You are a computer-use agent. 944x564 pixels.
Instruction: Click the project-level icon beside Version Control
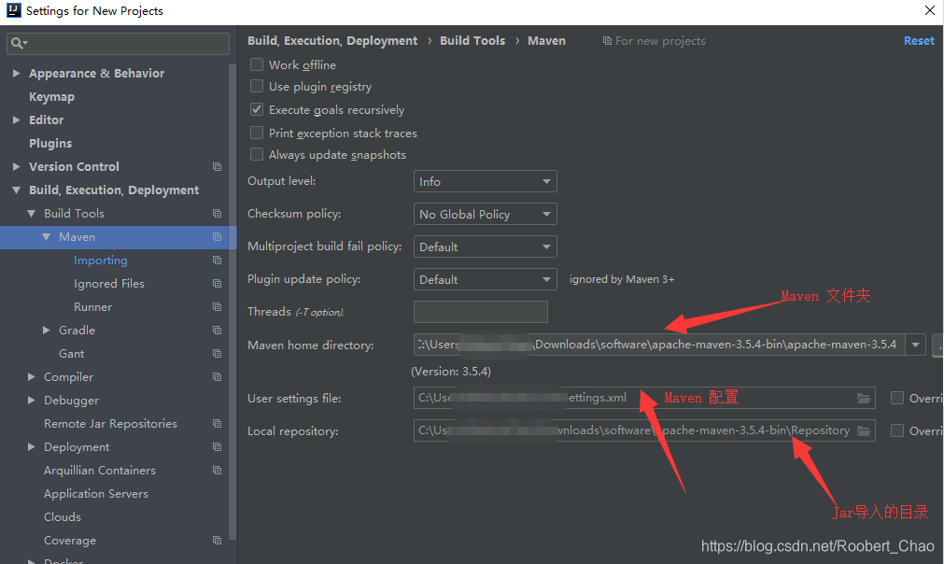point(217,167)
